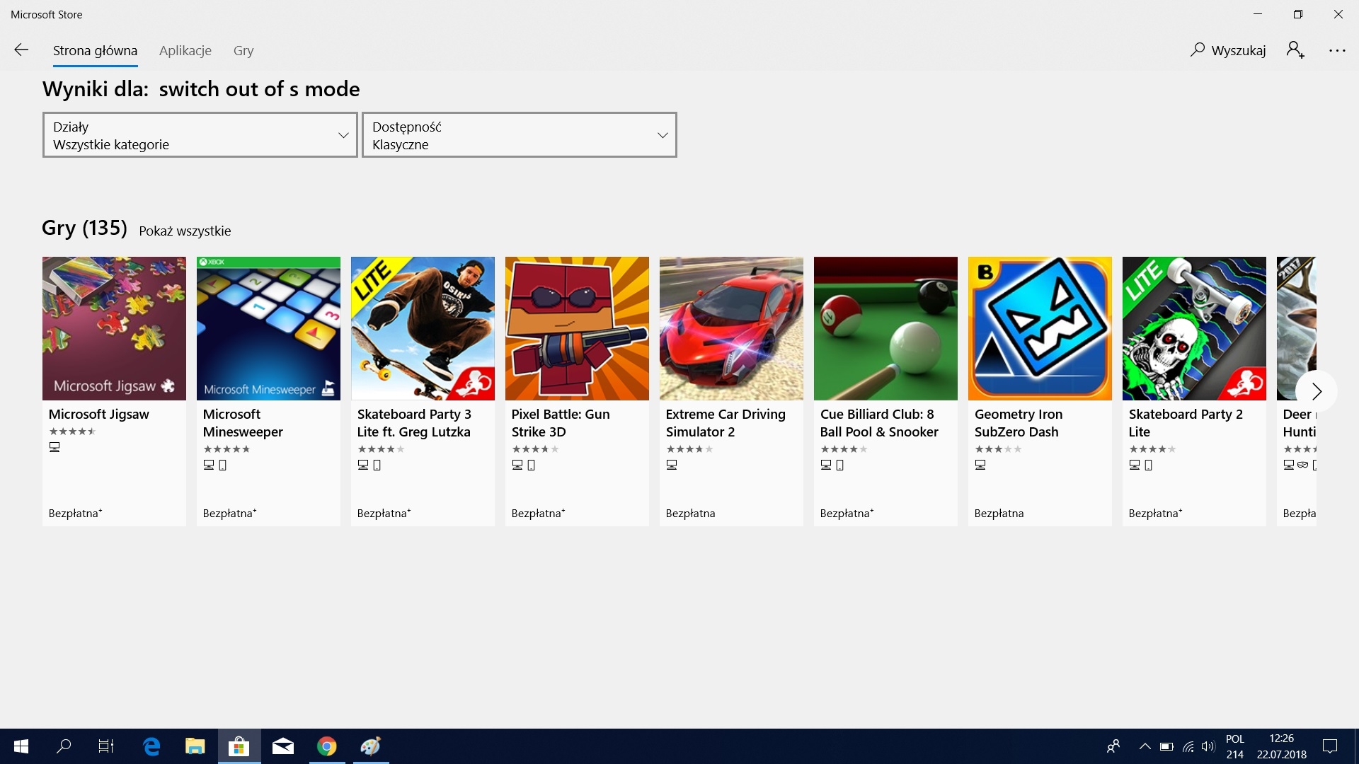This screenshot has height=764, width=1359.
Task: Advance the games carousel with right arrow
Action: click(x=1317, y=391)
